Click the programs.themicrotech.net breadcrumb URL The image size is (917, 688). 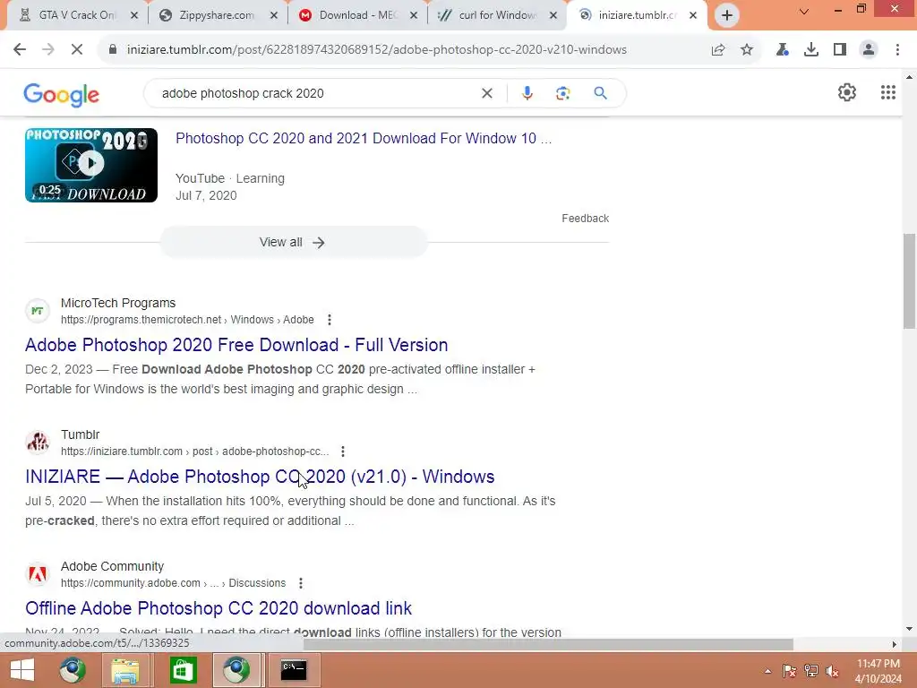pos(187,320)
